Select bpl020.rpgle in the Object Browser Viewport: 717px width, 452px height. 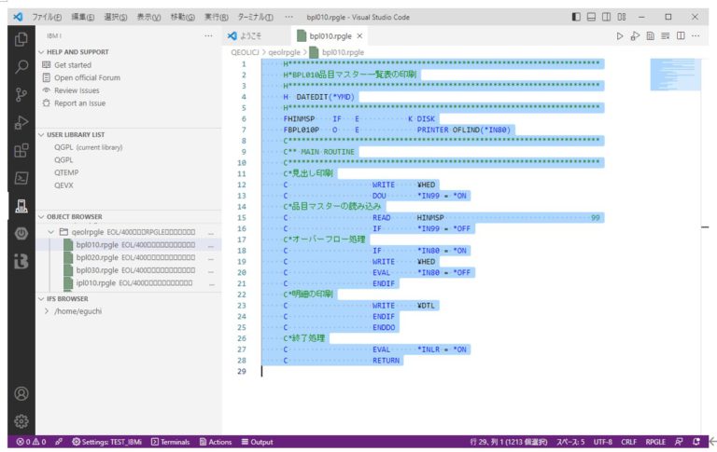click(96, 257)
